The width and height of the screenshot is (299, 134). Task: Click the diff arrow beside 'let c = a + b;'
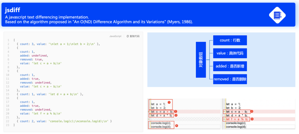pos(149,111)
